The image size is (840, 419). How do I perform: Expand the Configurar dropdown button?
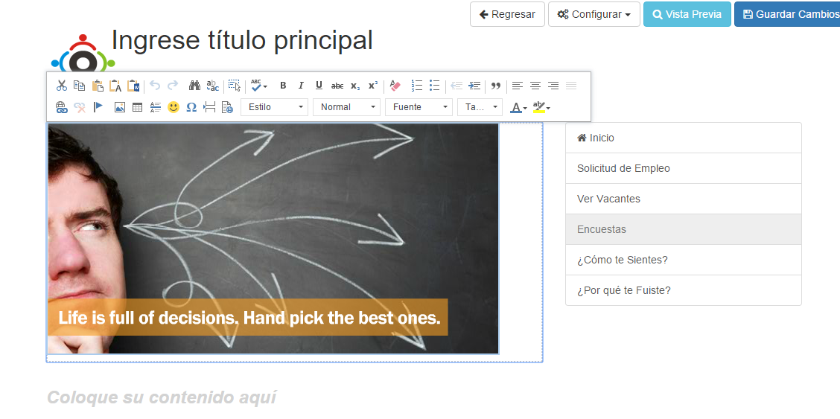pos(594,14)
